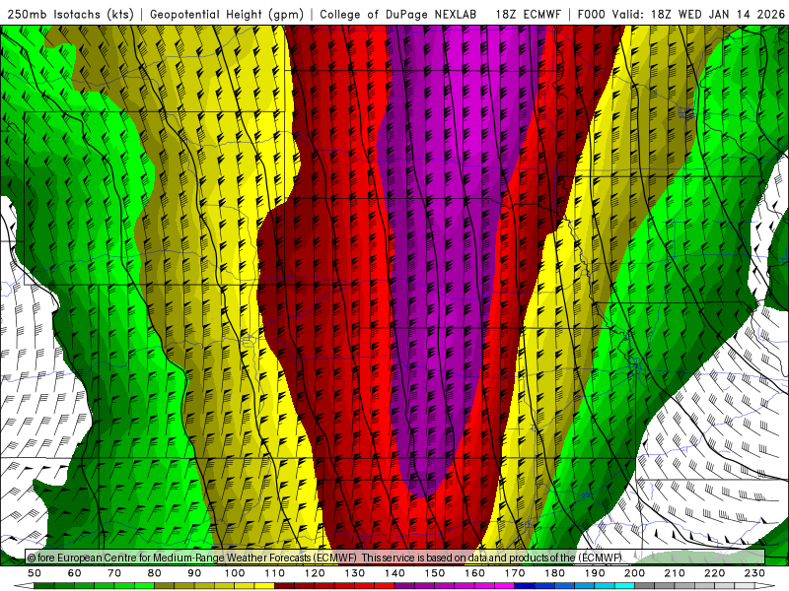Click the dark maroon swatch starting at 110
789x591 pixels.
coord(284,586)
